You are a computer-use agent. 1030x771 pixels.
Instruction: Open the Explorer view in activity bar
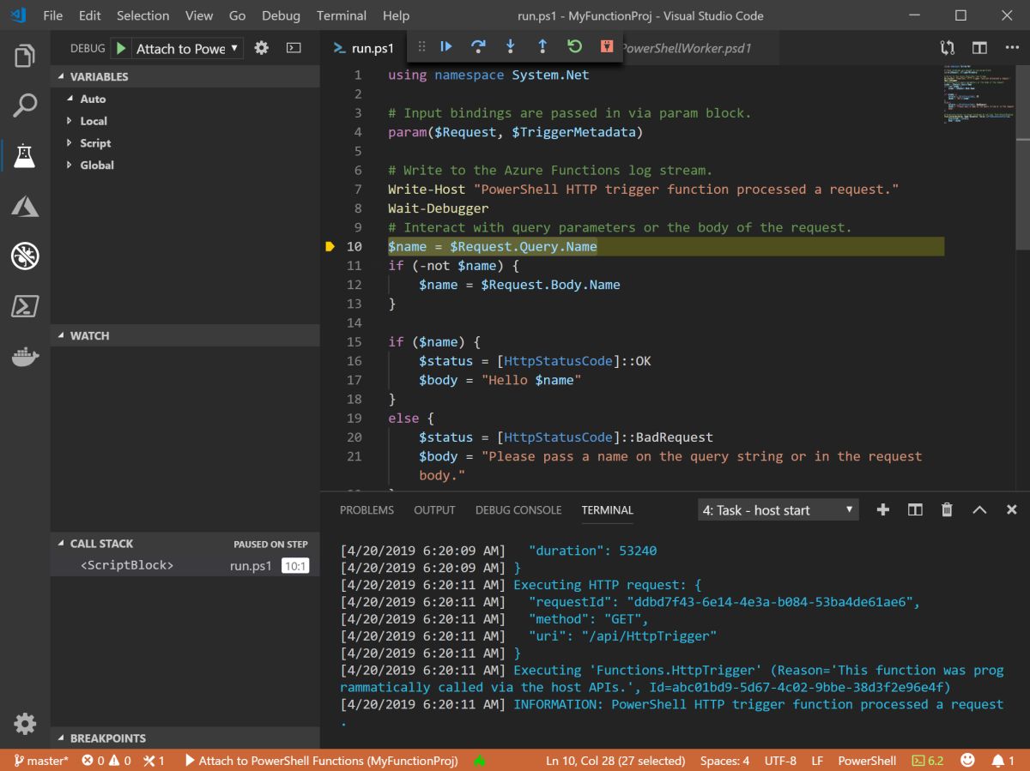coord(25,57)
